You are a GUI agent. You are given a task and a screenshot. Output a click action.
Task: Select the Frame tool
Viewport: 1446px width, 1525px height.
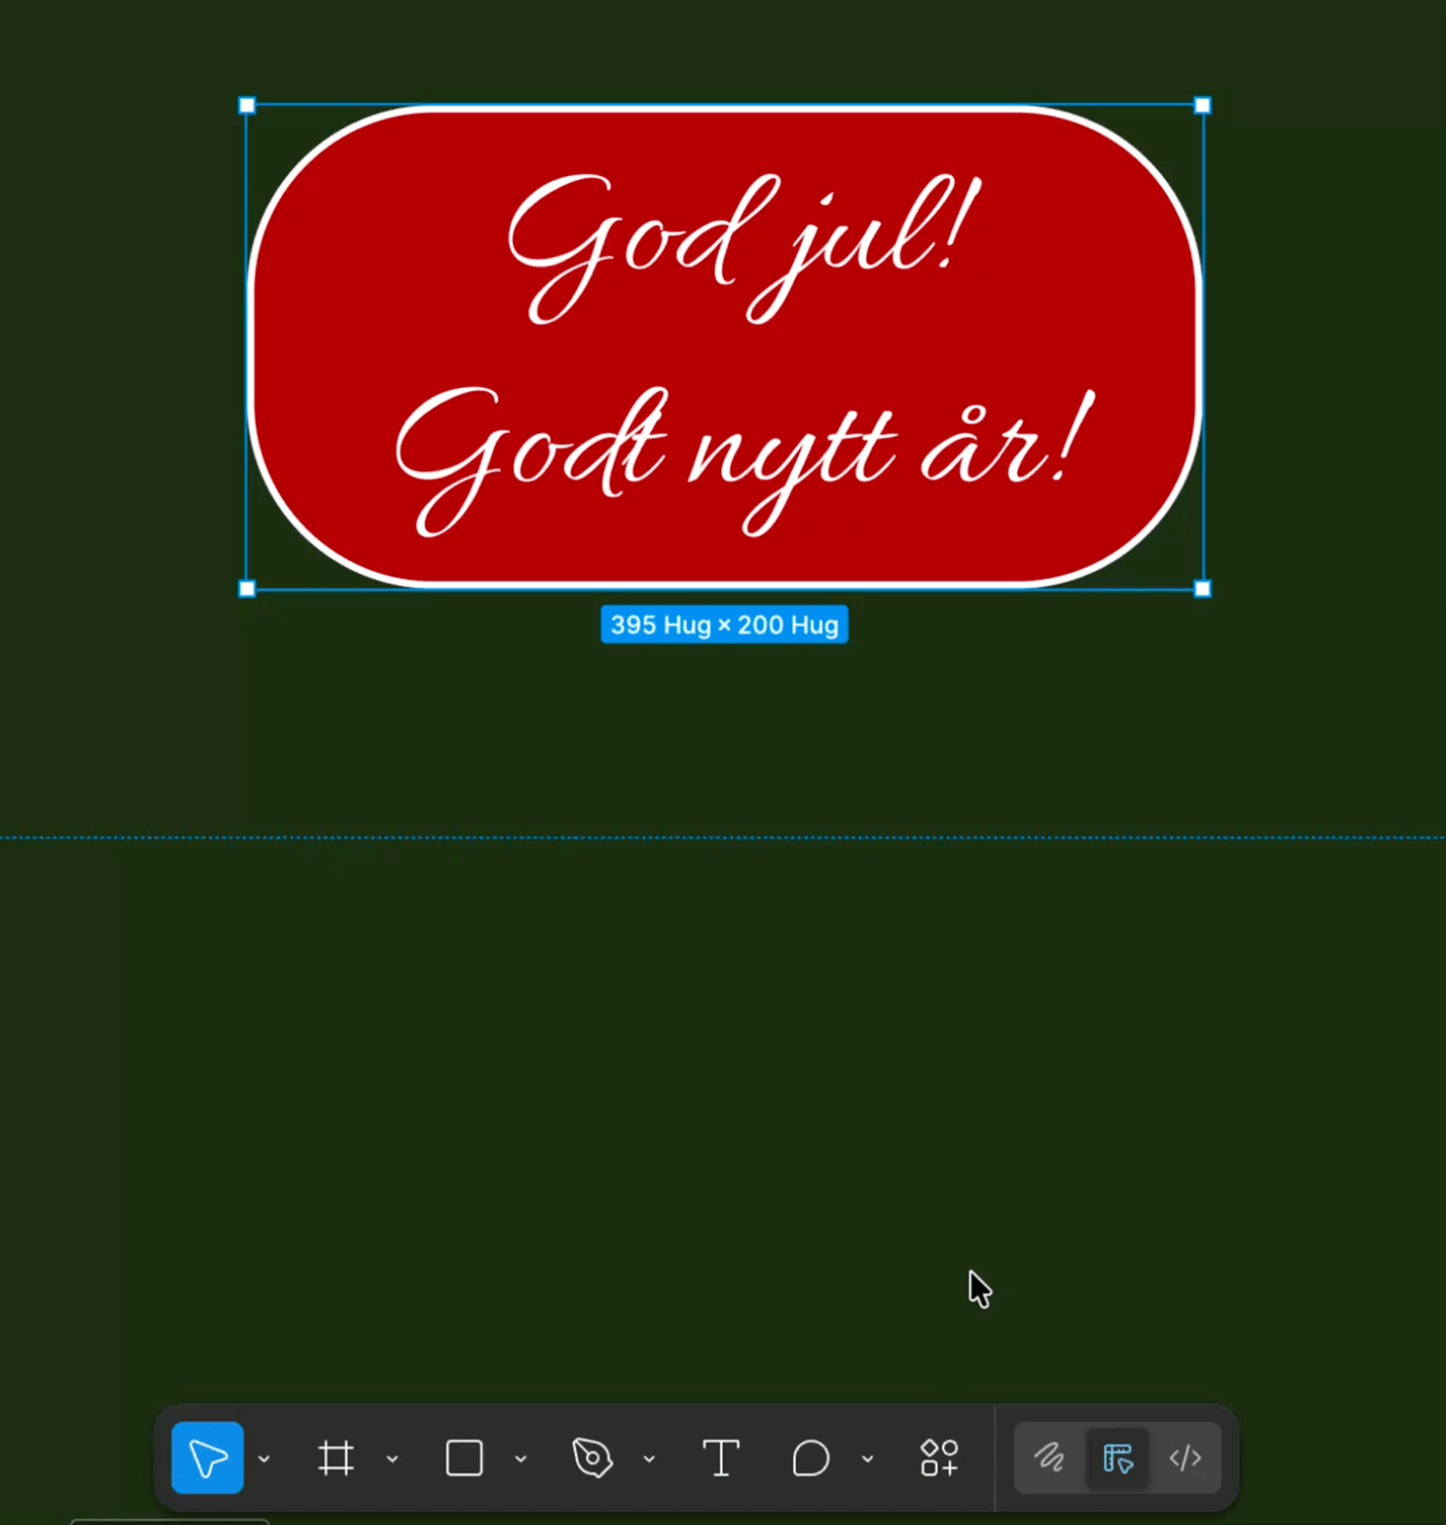(335, 1458)
